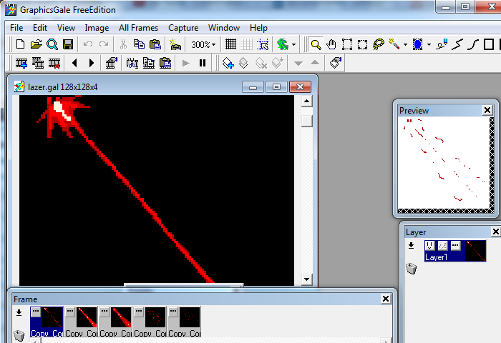Click the wand-over-clipboard icon

175,44
